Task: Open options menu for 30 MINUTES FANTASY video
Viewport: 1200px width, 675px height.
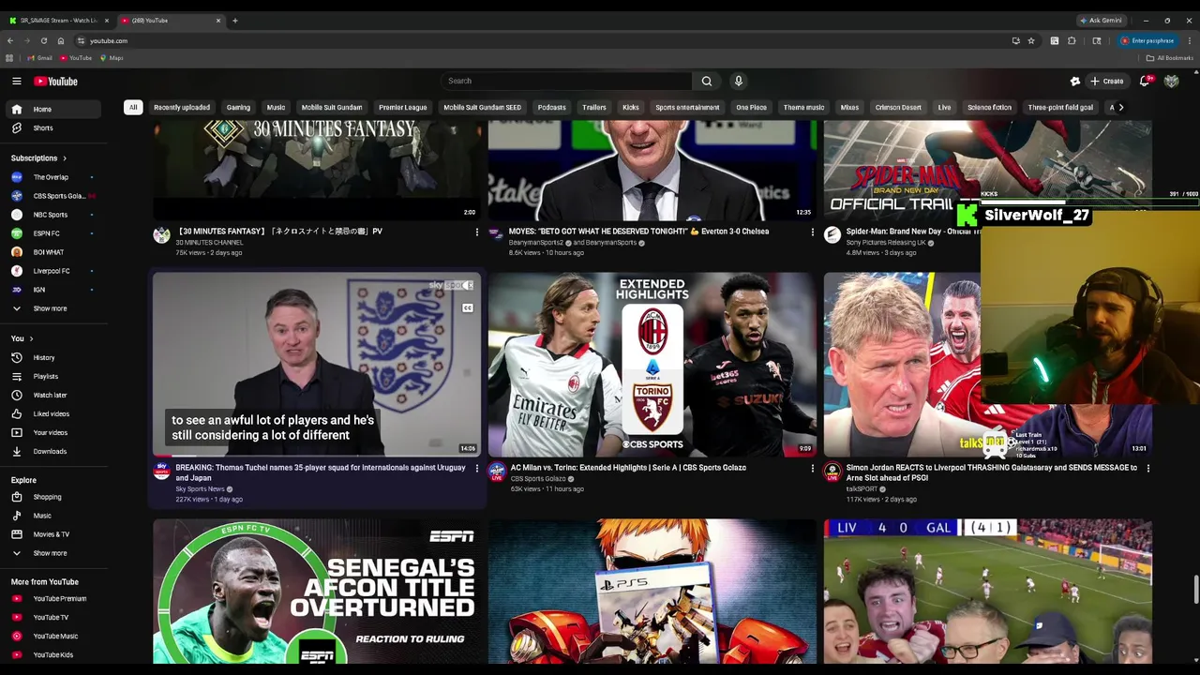Action: [476, 232]
